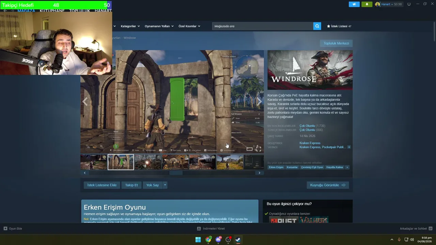
Task: Click the thumbnail strip horizontal scrollbar handle
Action: [176, 173]
